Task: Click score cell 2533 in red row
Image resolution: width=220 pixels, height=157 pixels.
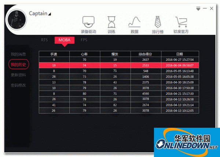Action: tap(146, 65)
